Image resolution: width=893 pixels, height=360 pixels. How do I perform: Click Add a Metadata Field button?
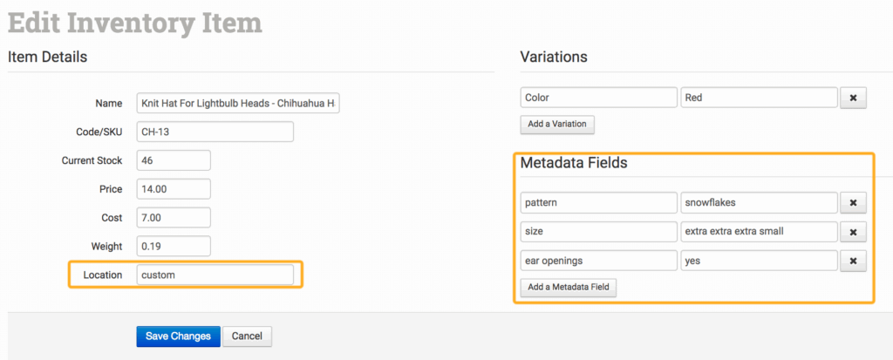pos(569,288)
